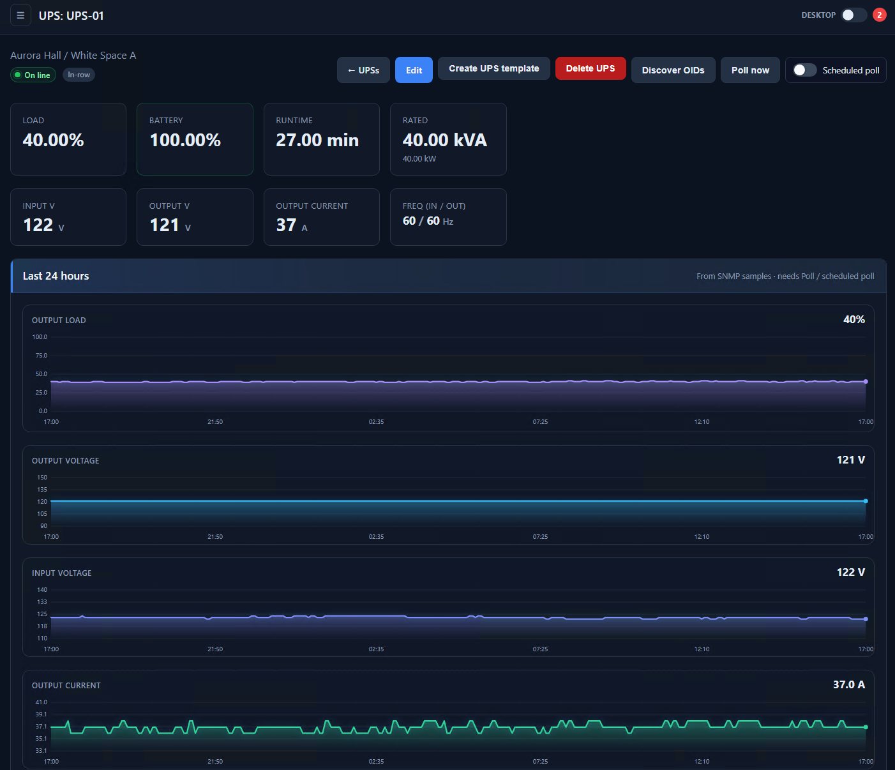
Task: Click the Output Current chart line
Action: 458,727
